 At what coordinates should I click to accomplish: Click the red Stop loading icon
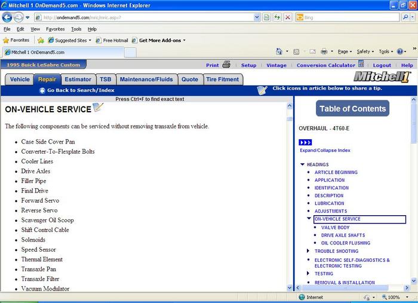click(288, 17)
